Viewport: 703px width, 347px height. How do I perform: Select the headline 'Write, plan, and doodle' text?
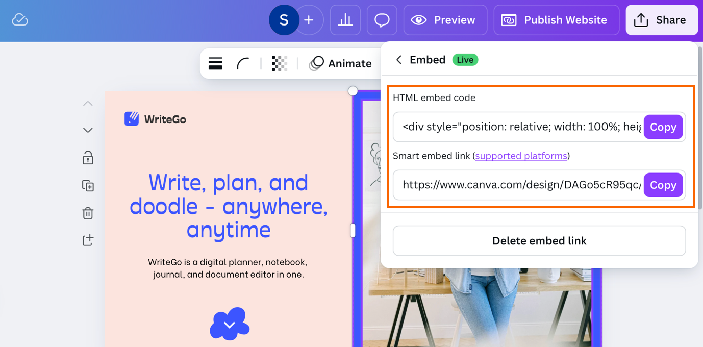point(229,206)
